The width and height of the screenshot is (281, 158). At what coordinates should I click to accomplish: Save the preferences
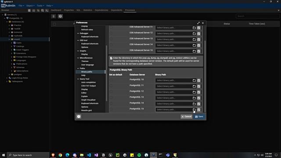click(199, 117)
